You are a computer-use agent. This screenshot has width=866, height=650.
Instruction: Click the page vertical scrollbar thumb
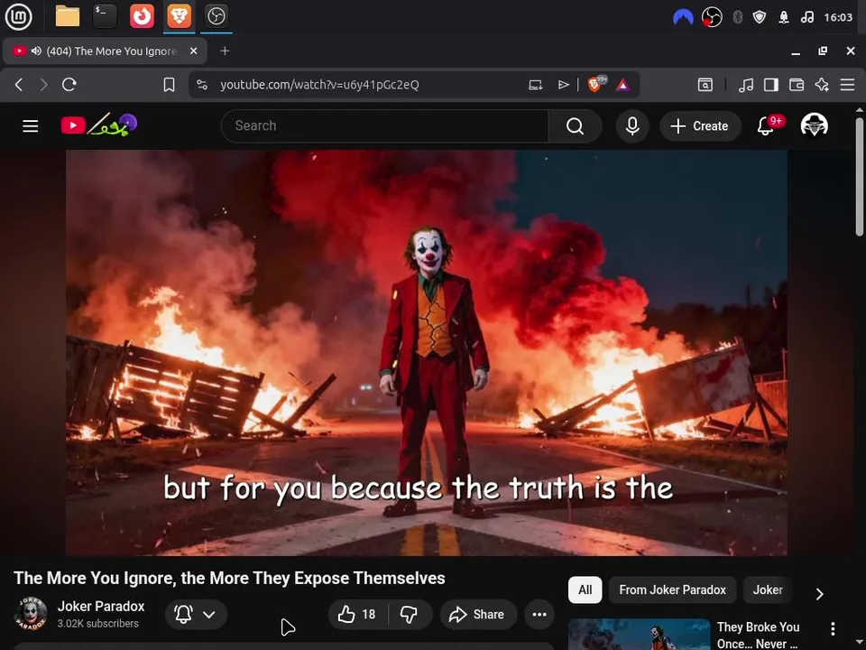[860, 177]
